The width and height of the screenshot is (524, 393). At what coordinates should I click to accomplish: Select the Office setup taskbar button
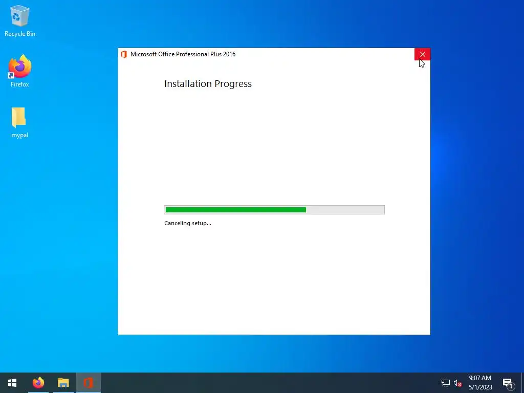pyautogui.click(x=88, y=383)
